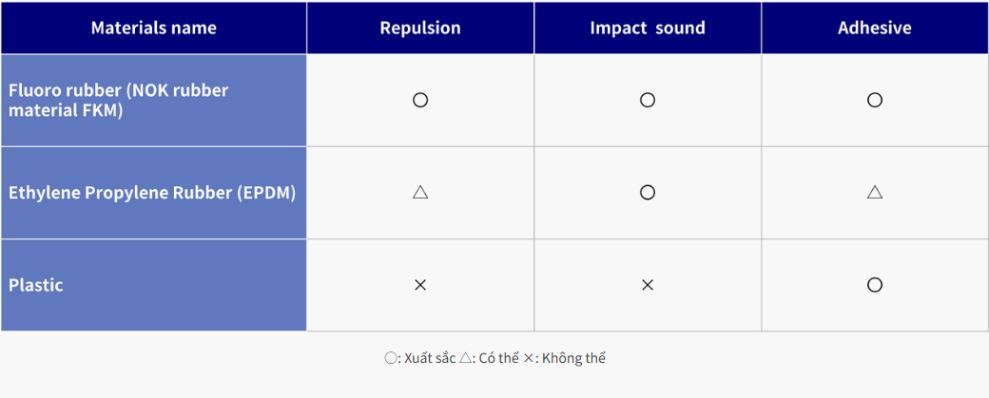
Task: Click the Materials name column header
Action: [x=154, y=28]
